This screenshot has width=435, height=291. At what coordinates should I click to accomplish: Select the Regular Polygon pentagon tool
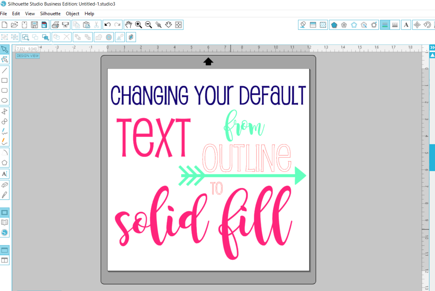click(5, 163)
